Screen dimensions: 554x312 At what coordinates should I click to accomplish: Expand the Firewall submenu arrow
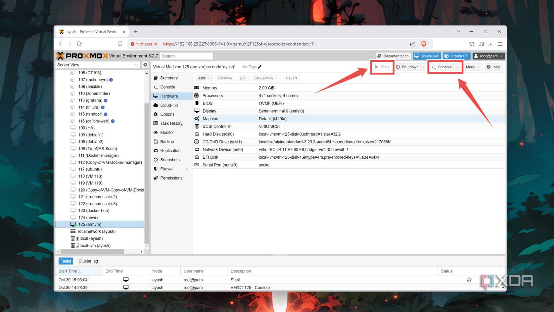(187, 169)
